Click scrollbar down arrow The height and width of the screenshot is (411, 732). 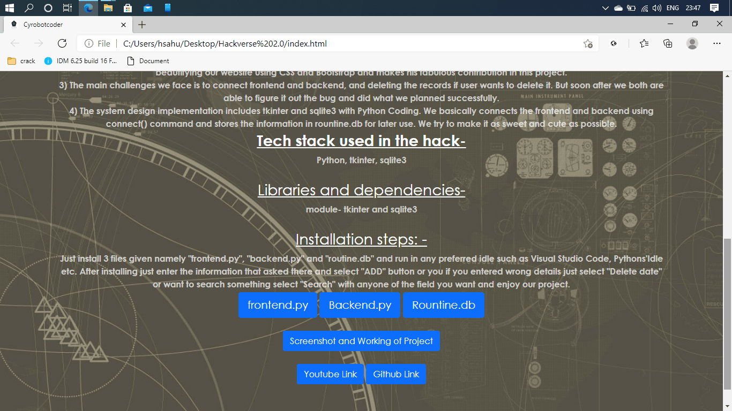727,406
